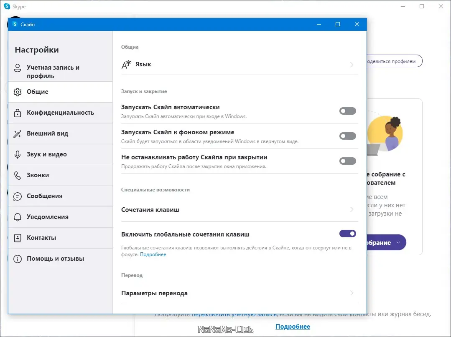Click the Настройки heading
Viewport: 451px width, 337px height.
[37, 50]
